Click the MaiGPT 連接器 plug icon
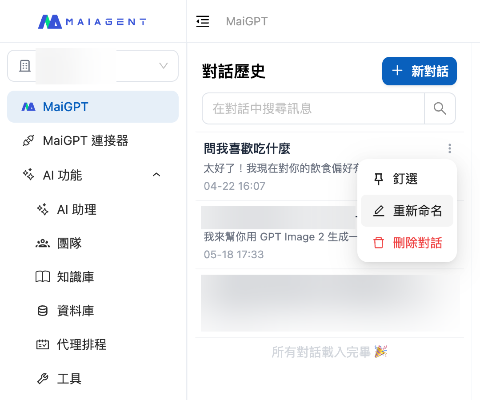 coord(28,141)
